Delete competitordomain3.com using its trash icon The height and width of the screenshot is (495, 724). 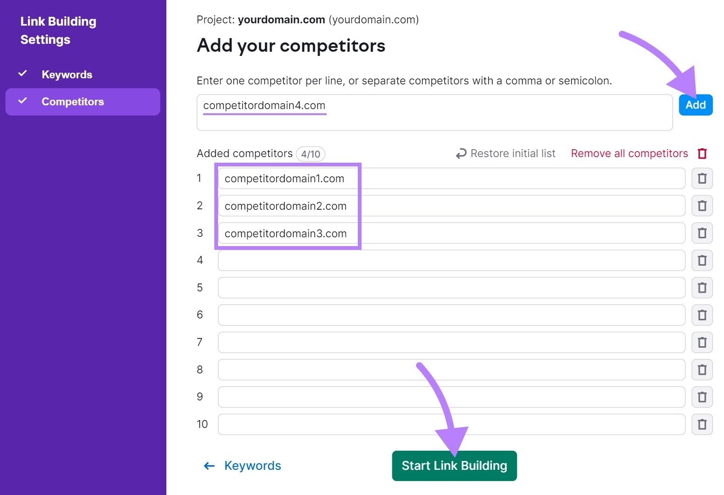(x=702, y=233)
